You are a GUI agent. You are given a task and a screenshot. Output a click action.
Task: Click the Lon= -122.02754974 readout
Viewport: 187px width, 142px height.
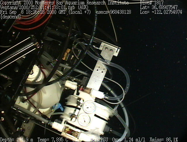click(x=161, y=12)
